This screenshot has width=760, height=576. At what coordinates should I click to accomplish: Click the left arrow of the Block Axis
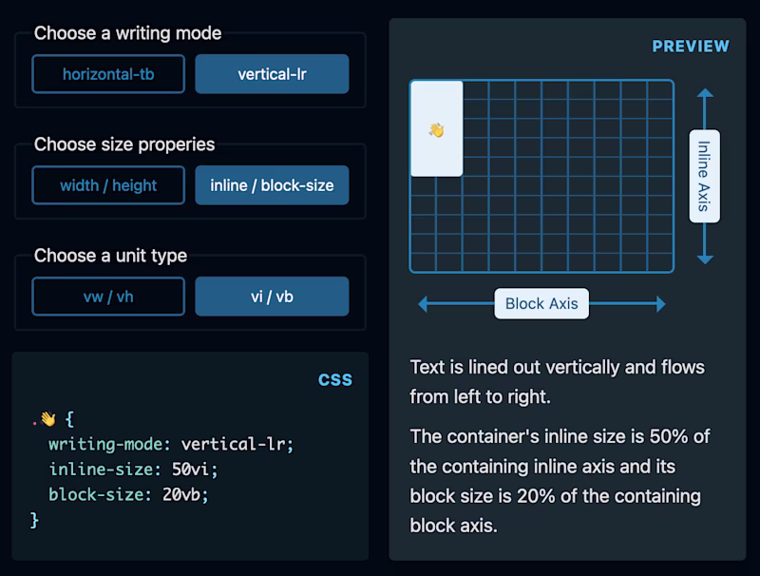point(424,302)
